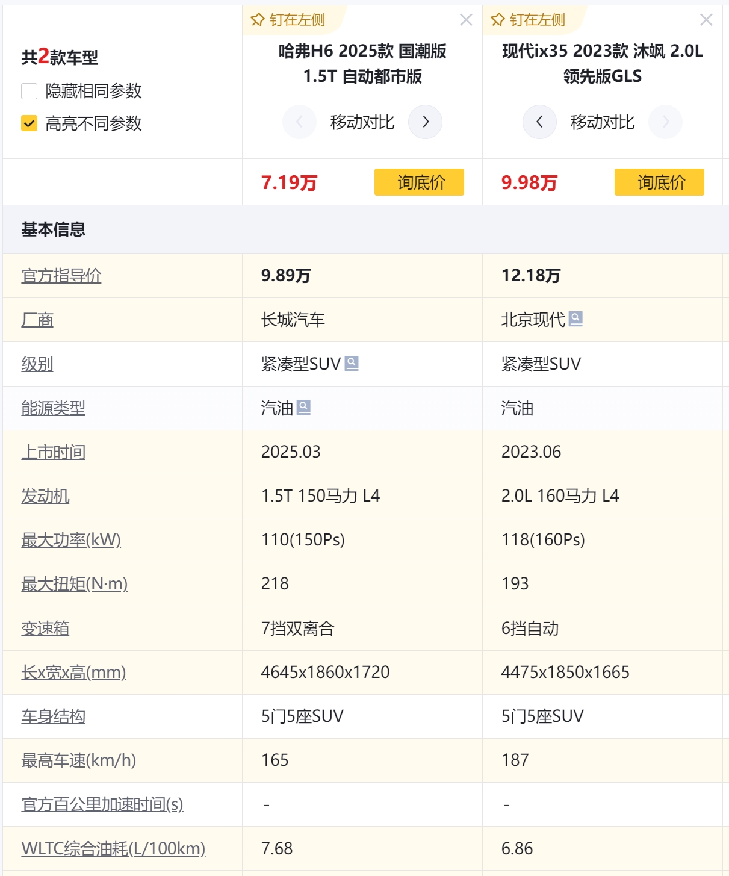
Task: Move the 哈弗H6 column right
Action: (x=425, y=122)
